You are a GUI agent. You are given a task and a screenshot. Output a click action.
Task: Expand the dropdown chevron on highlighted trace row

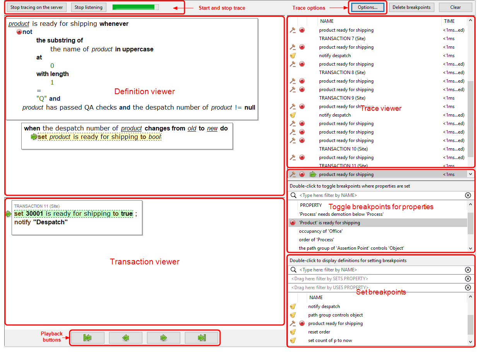[x=470, y=174]
